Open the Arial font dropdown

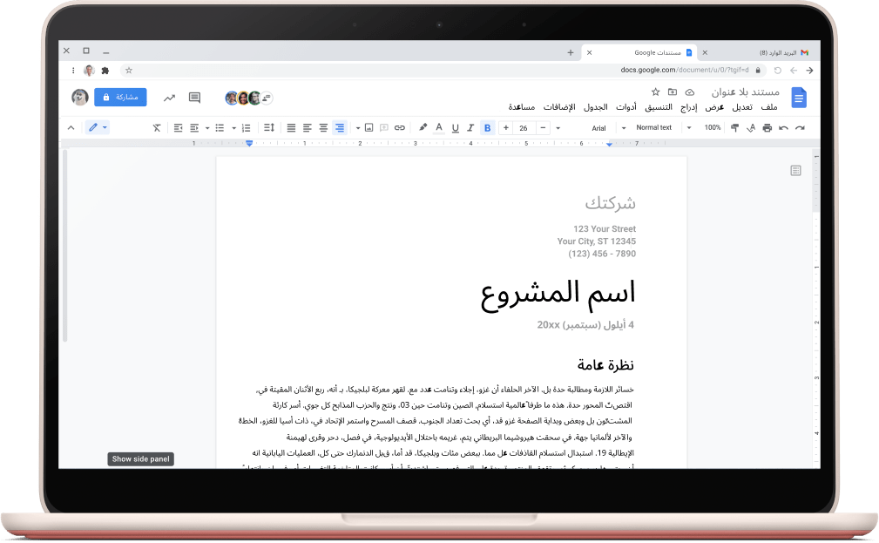583,128
